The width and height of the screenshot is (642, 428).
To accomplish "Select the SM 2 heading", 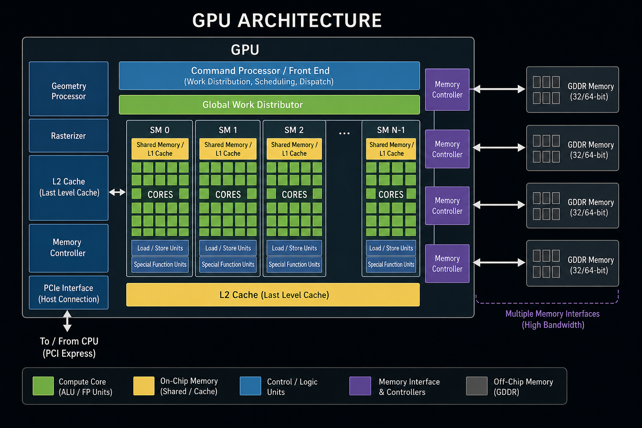I will click(x=294, y=130).
